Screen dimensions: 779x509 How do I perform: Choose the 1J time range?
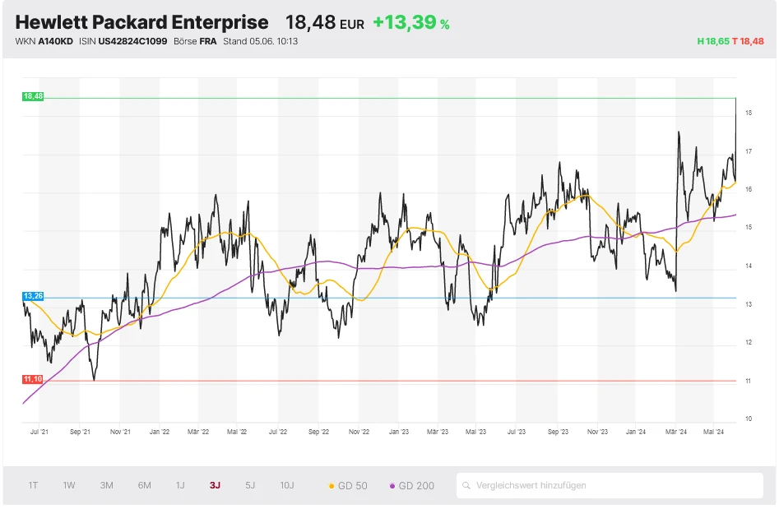[180, 485]
